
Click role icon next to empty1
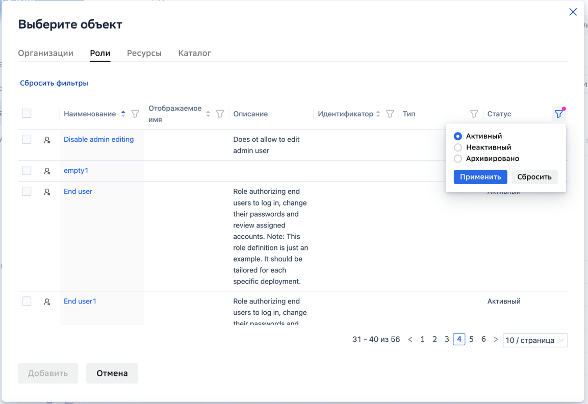tap(47, 171)
